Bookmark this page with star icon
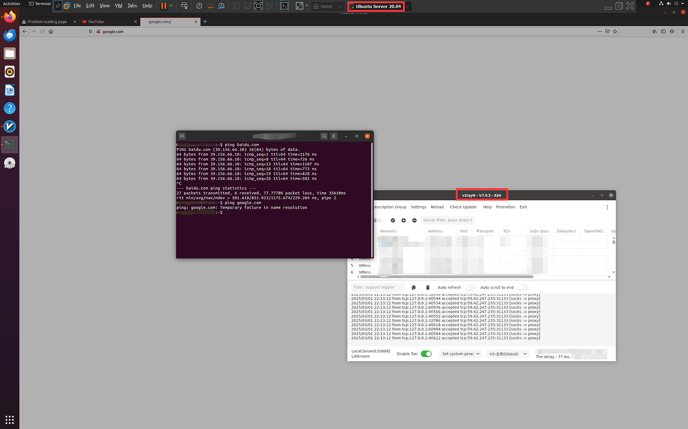 615,31
